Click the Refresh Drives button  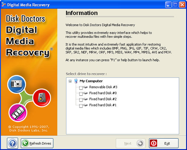(37, 143)
